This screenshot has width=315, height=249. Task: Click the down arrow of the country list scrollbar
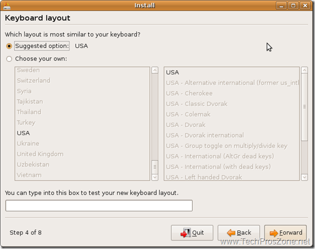click(155, 177)
